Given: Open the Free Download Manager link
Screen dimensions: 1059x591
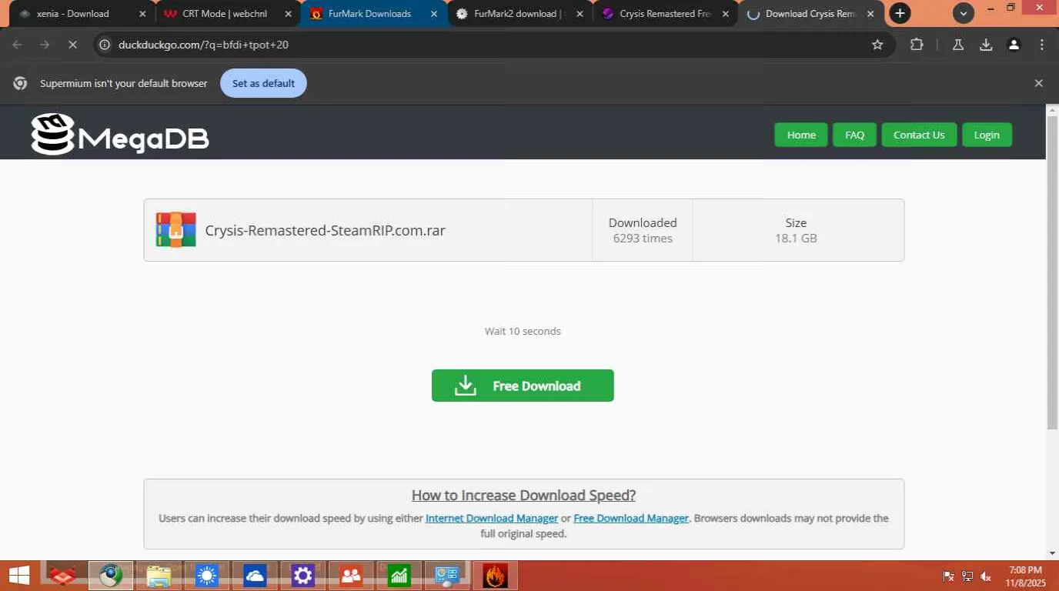Looking at the screenshot, I should (631, 518).
